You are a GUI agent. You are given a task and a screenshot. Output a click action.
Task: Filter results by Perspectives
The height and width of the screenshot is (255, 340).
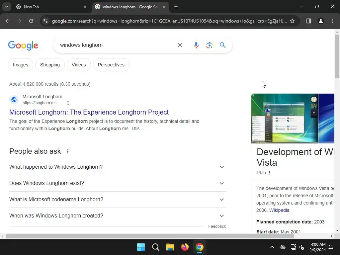[111, 65]
